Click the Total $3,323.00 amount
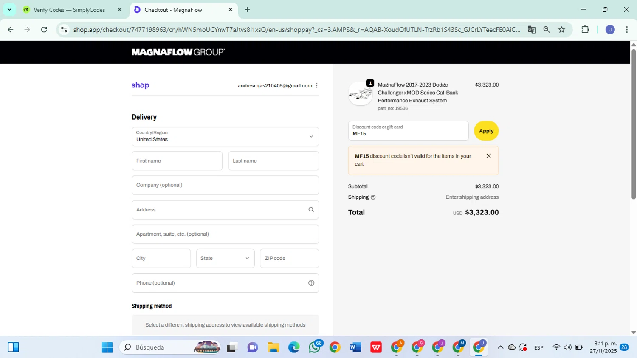Image resolution: width=637 pixels, height=358 pixels. click(x=482, y=212)
